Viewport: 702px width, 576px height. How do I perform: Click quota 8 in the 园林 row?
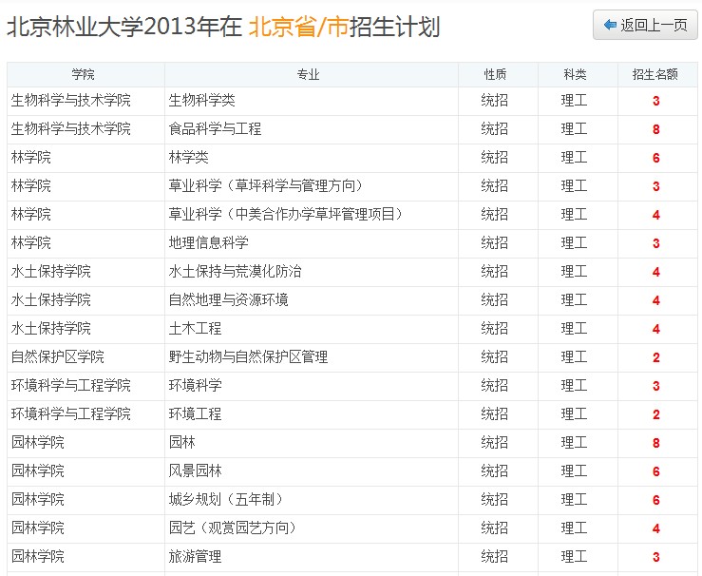pyautogui.click(x=655, y=443)
